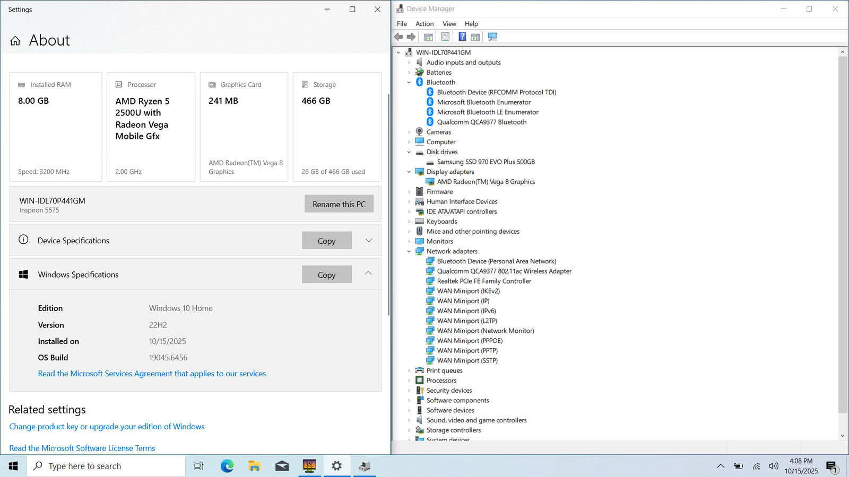Image resolution: width=849 pixels, height=477 pixels.
Task: Select the Security devices category
Action: tap(449, 391)
